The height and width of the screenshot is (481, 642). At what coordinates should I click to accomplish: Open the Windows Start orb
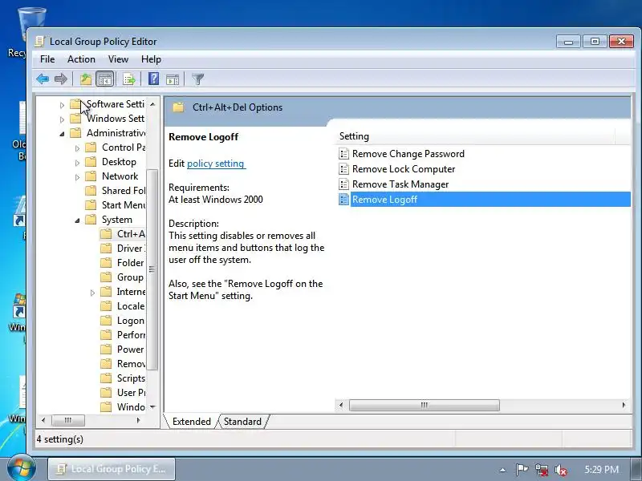click(x=21, y=469)
